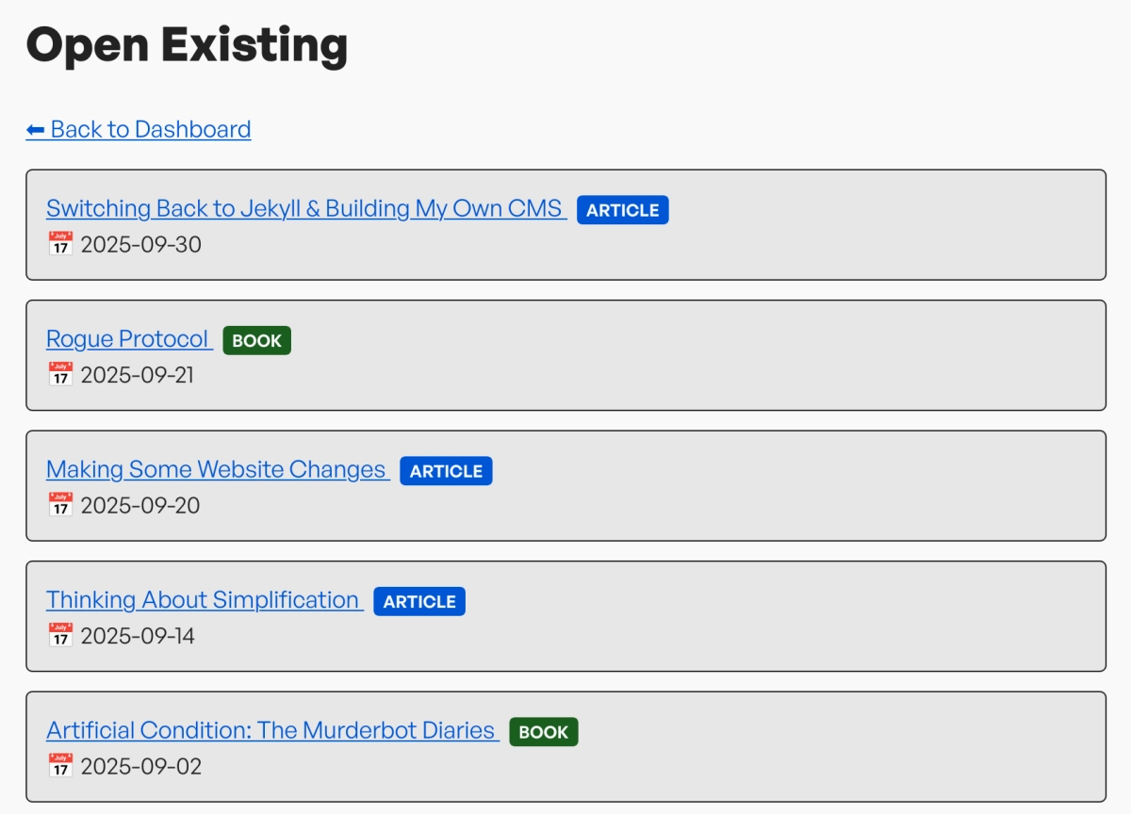This screenshot has height=814, width=1131.
Task: Open Making Some Website Changes post
Action: coord(216,469)
